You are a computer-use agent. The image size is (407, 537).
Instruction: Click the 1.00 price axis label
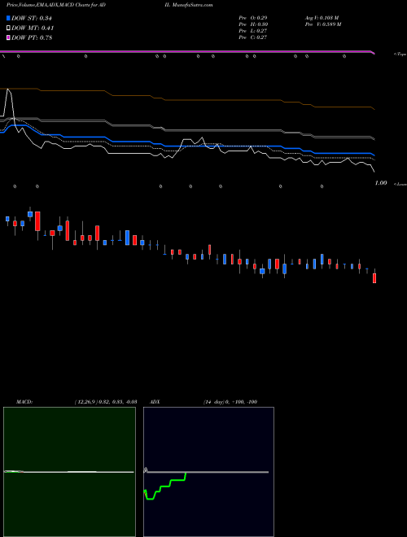pos(381,183)
